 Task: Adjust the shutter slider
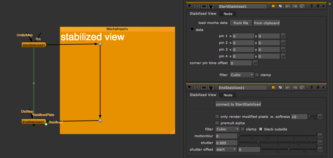pyautogui.click(x=278, y=143)
